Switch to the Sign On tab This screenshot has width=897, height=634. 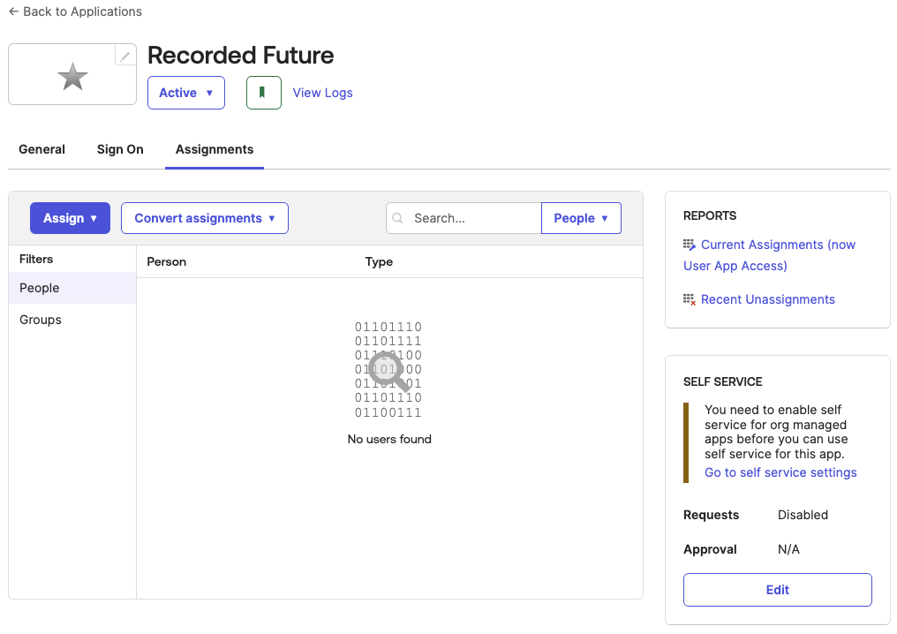click(x=120, y=149)
